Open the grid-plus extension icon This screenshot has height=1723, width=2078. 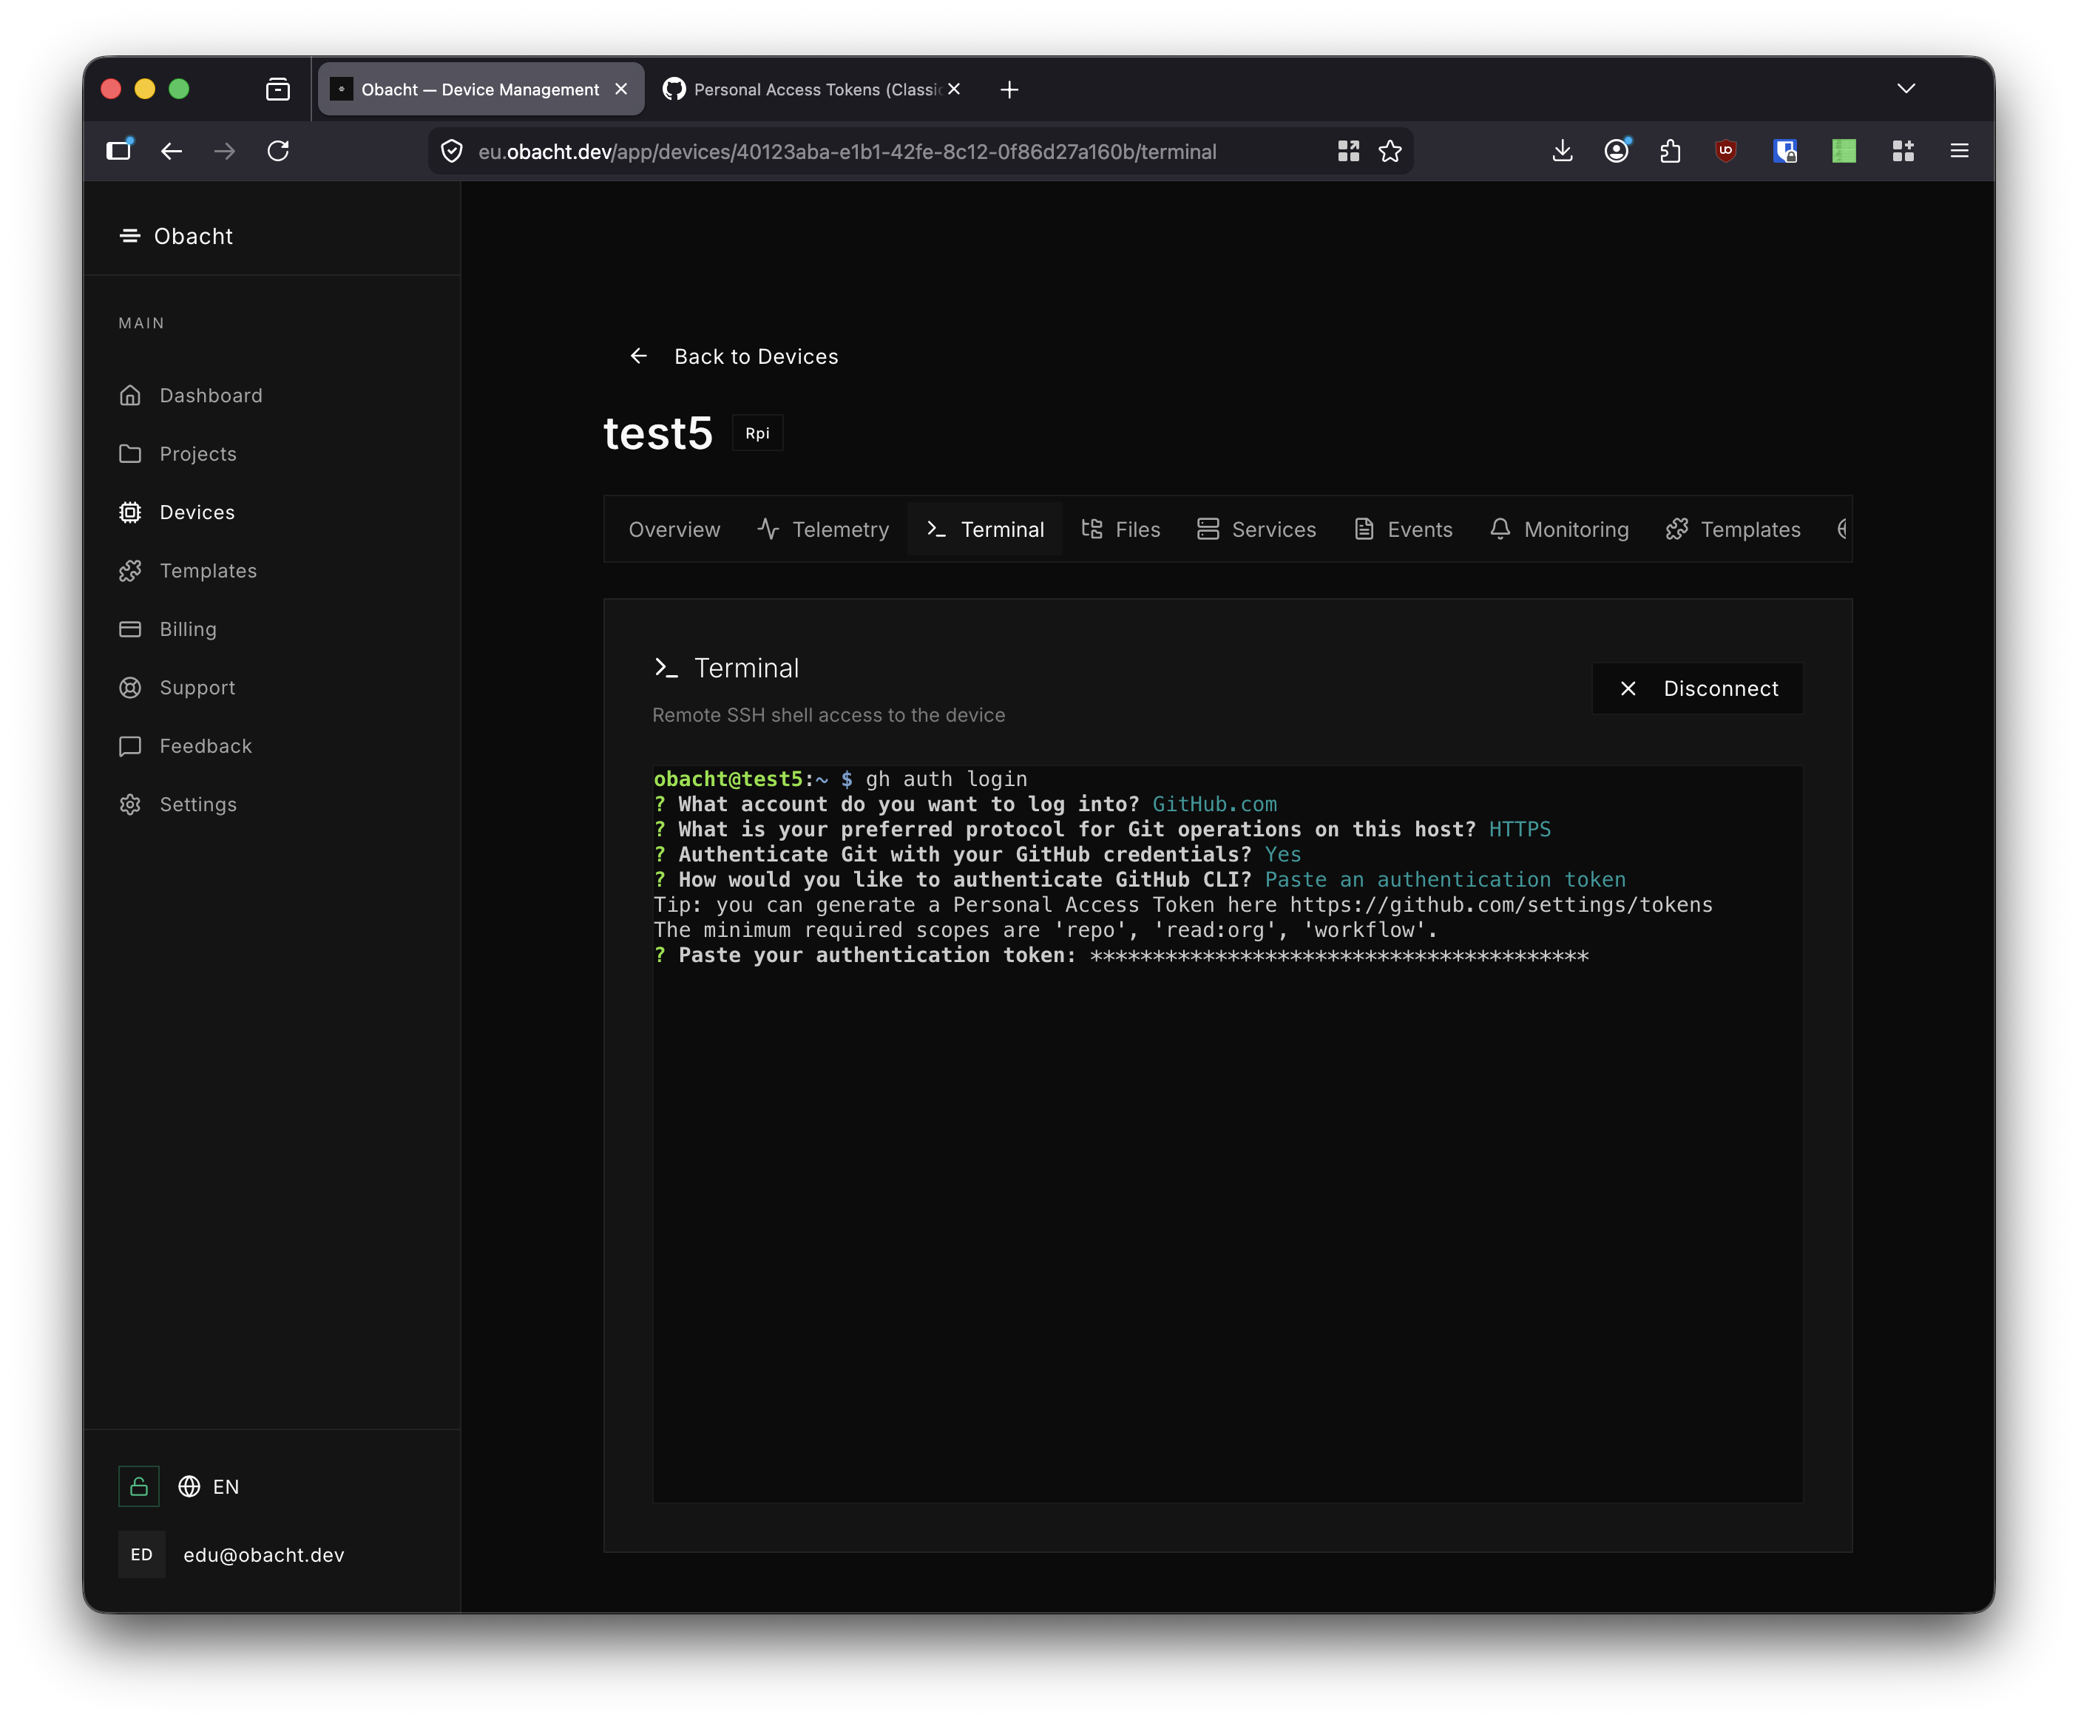pyautogui.click(x=1903, y=150)
